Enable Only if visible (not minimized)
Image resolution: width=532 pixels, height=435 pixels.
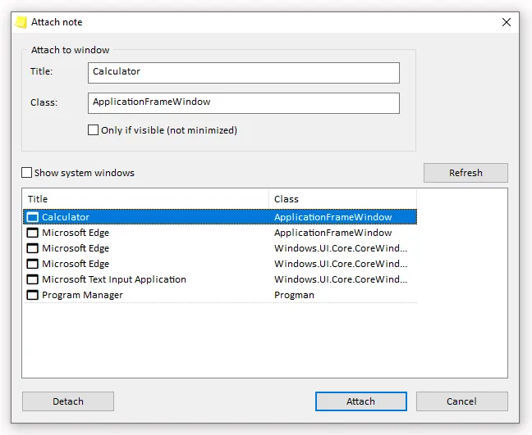click(x=93, y=130)
